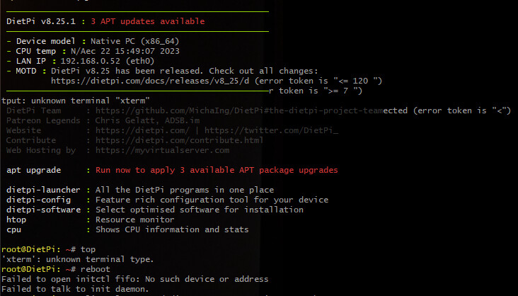Click the 'cpu' command in the list
Screen dimensions: 518x296
14,230
